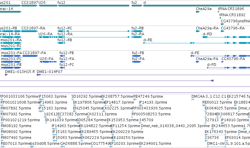Select the EK176343.5prime EST label

(221, 132)
